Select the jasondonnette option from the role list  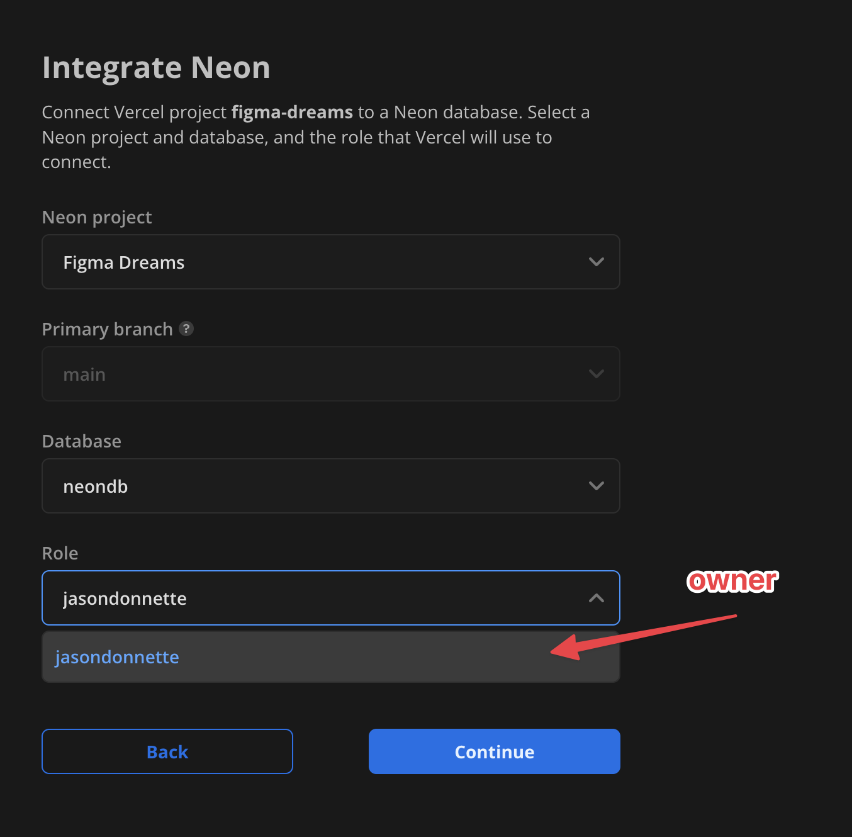click(117, 657)
